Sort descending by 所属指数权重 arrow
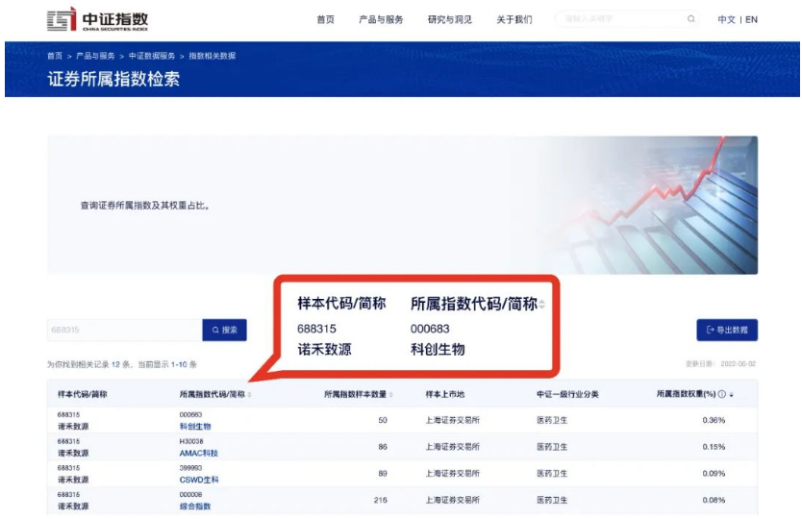 coord(732,394)
